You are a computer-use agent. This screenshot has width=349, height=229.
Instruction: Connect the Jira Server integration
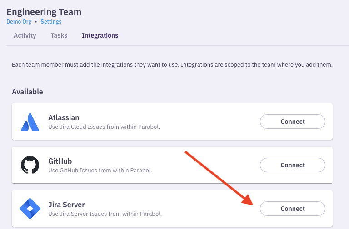tap(292, 209)
